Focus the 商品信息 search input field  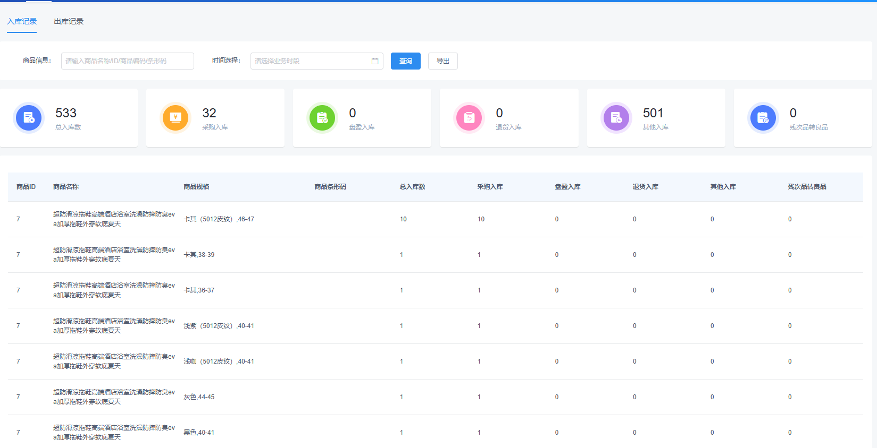(x=127, y=61)
